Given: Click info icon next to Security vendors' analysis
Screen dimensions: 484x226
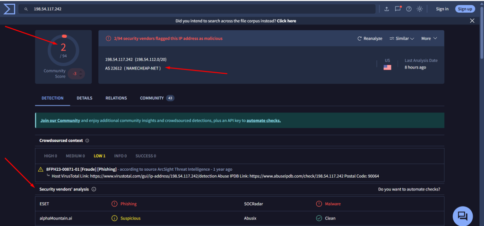Looking at the screenshot, I should pos(94,189).
